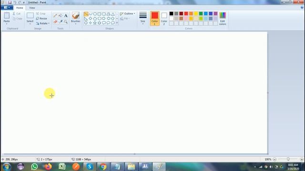Image resolution: width=305 pixels, height=171 pixels.
Task: Switch to the View ribbon tab
Action: coord(32,8)
